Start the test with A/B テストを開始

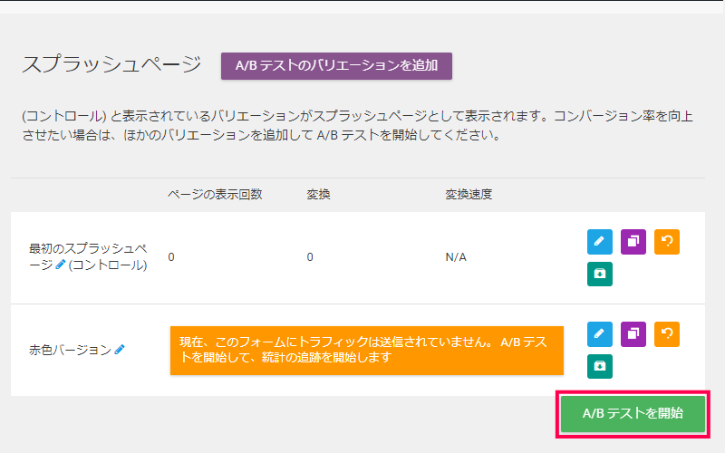633,413
